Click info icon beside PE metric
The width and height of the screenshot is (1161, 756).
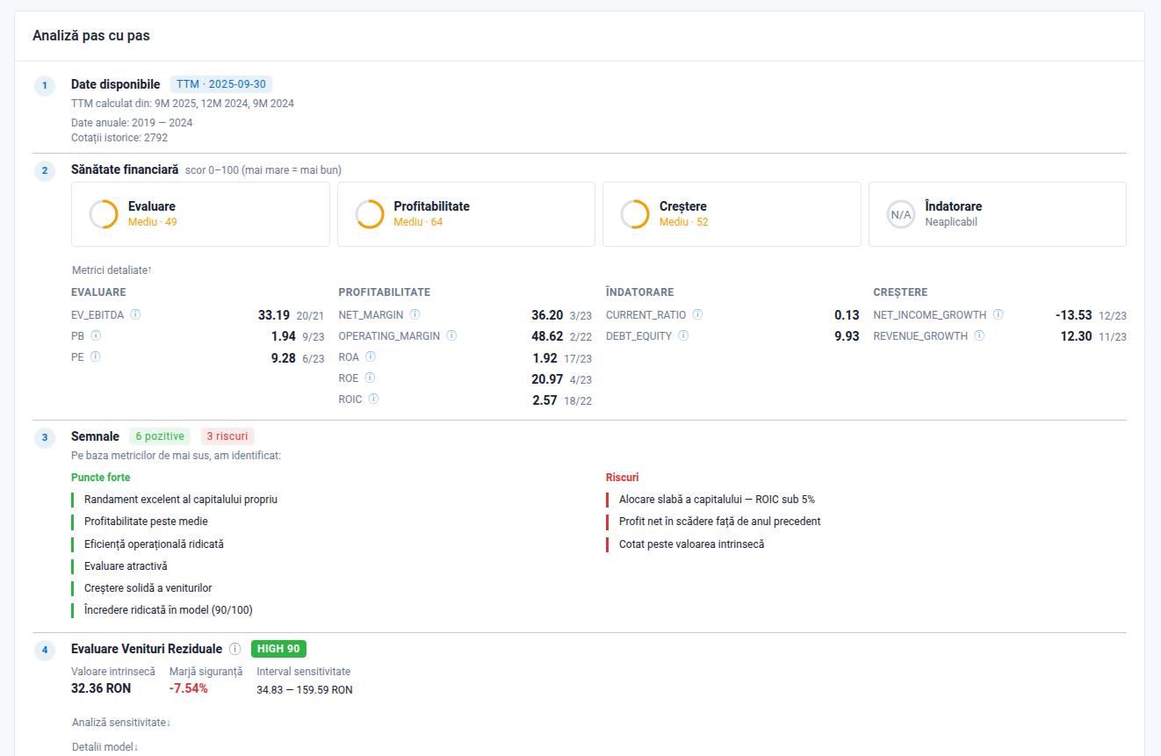coord(96,356)
